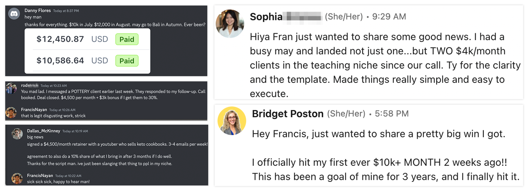
Task: Click FrancisNayan username above "disgusting work" message
Action: (34, 110)
